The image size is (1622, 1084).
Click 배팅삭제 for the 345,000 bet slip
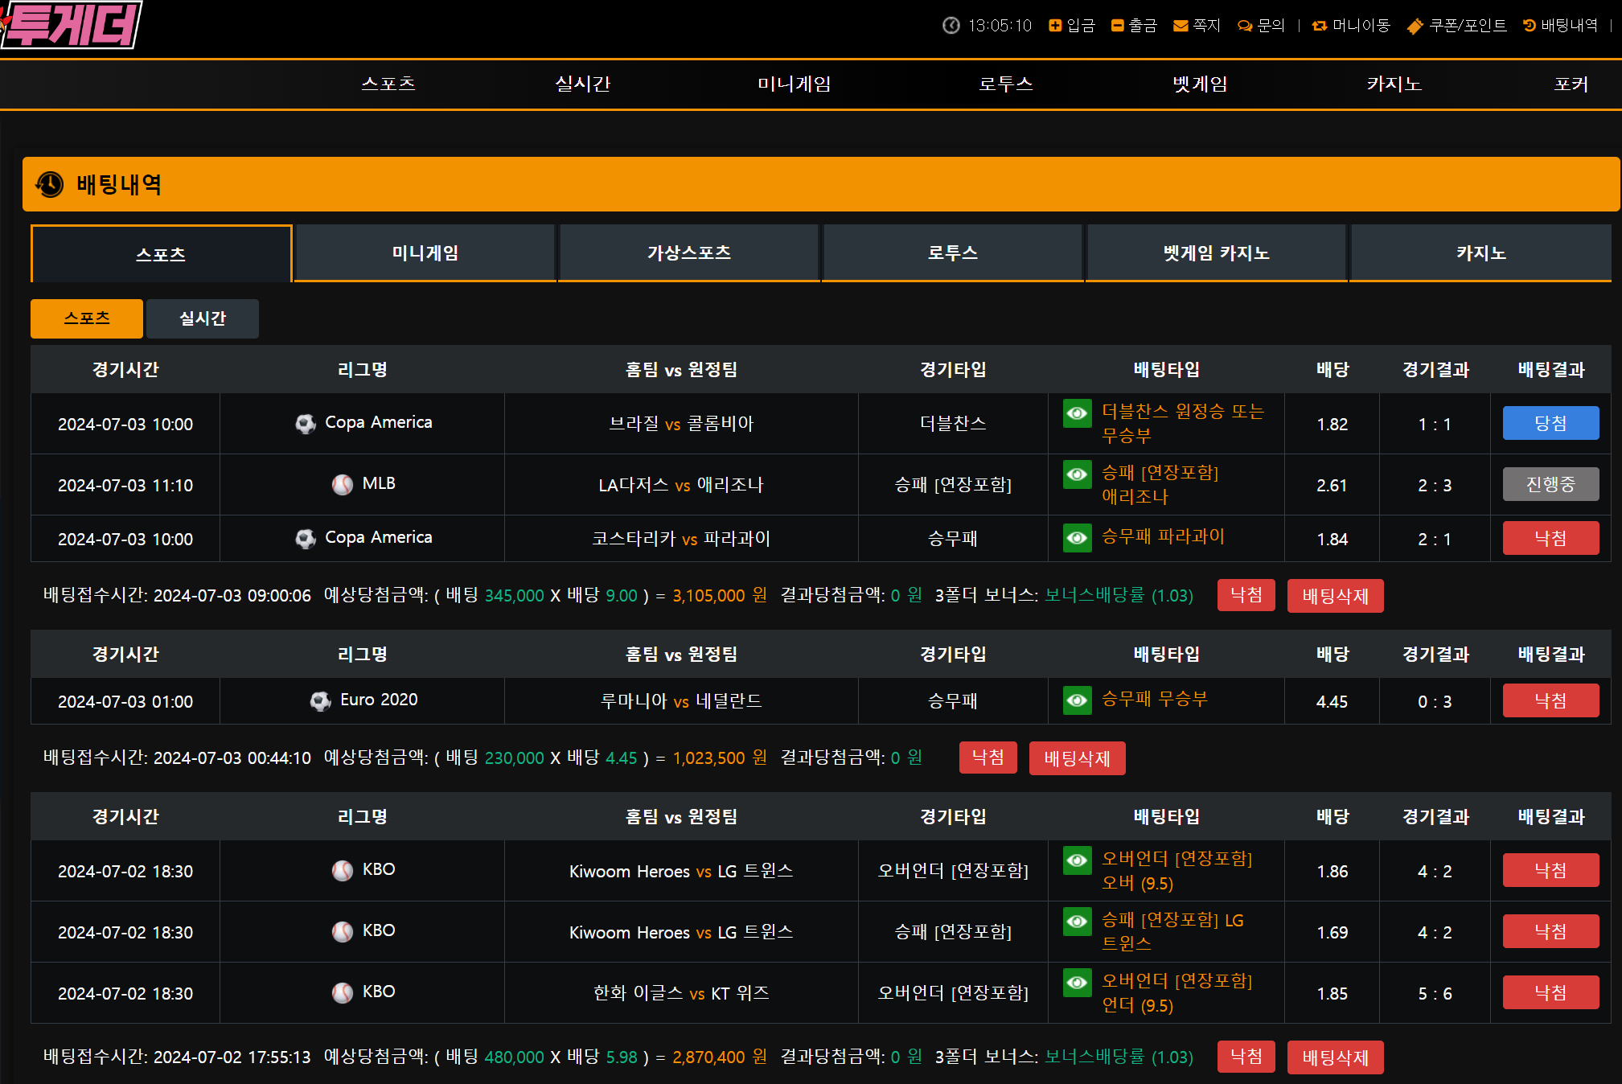pyautogui.click(x=1335, y=596)
